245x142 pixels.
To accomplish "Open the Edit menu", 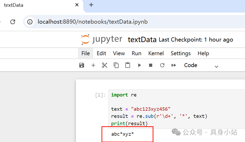I will click(x=101, y=53).
